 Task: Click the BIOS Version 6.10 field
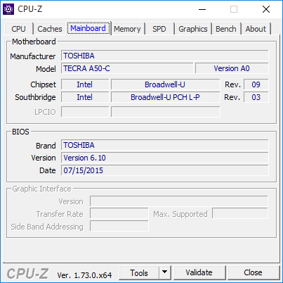165,158
